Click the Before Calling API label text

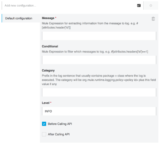click(x=60, y=124)
